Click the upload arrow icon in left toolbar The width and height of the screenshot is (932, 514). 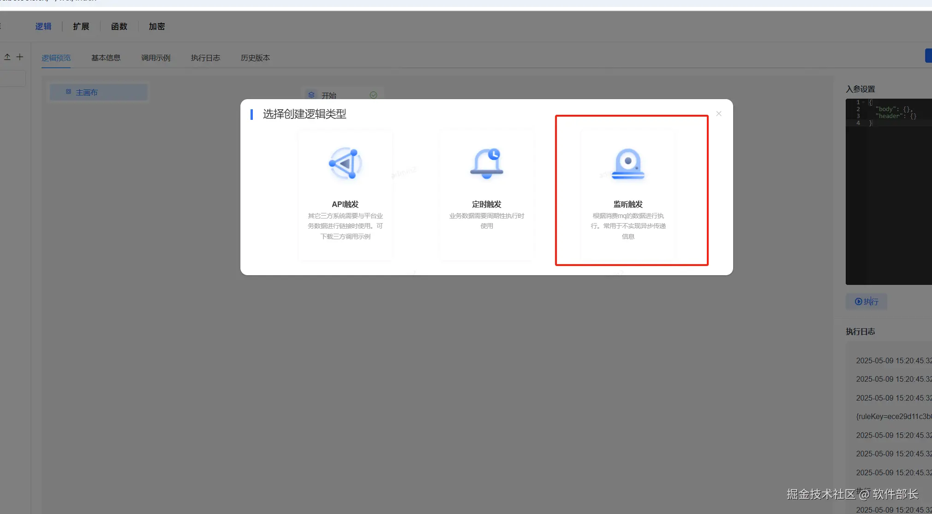pyautogui.click(x=7, y=57)
